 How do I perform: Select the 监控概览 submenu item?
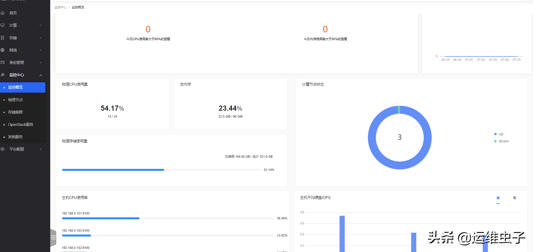point(23,87)
